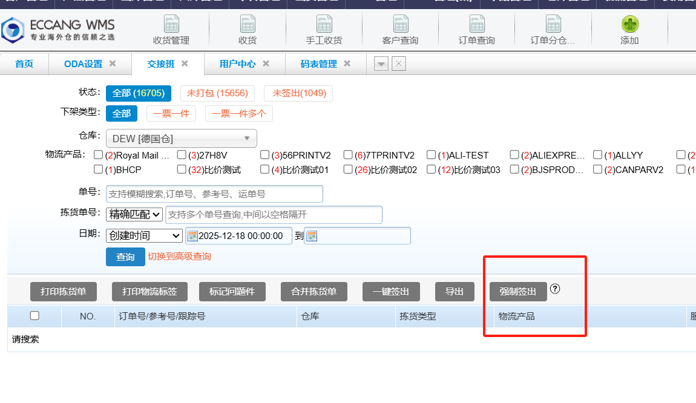Click the 打印拣货单 button
The height and width of the screenshot is (403, 696).
coord(64,292)
